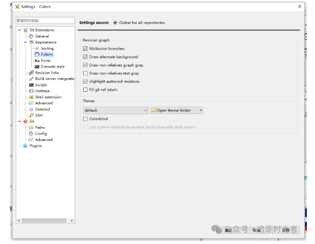
Task: Enable the Colorblind checkbox
Action: click(86, 119)
